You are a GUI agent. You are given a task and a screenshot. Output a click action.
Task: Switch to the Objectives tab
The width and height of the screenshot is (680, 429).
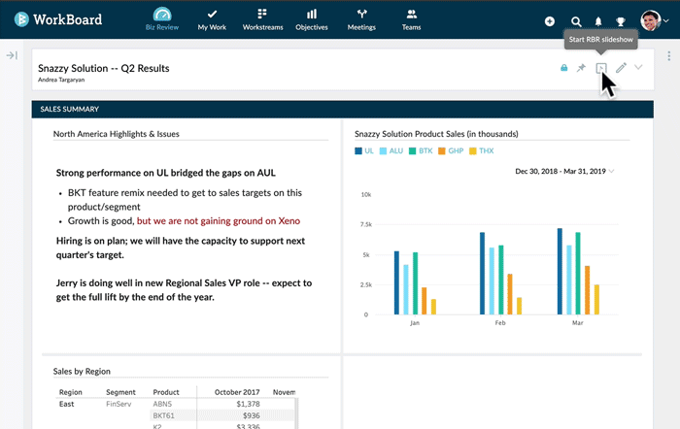[312, 20]
